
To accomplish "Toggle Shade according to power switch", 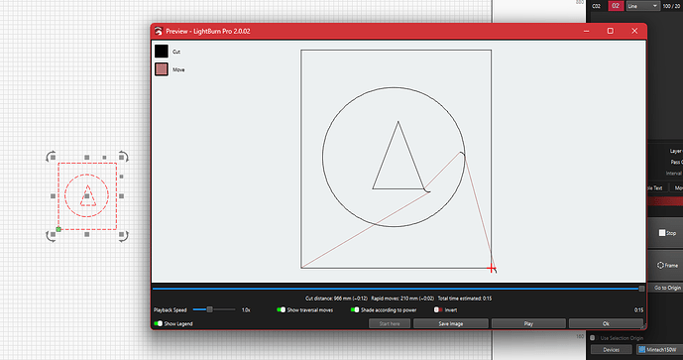I will (355, 309).
